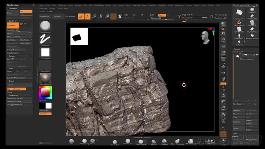The width and height of the screenshot is (265, 149).
Task: Click the Scroll hand icon in right shelf
Action: 223,33
